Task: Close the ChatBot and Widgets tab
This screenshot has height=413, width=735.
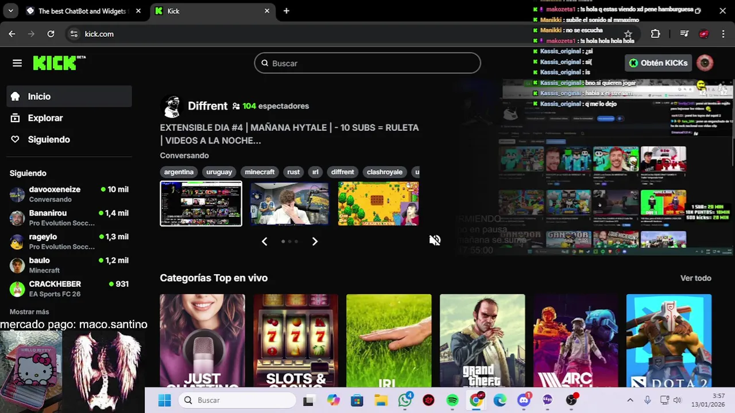Action: point(138,11)
